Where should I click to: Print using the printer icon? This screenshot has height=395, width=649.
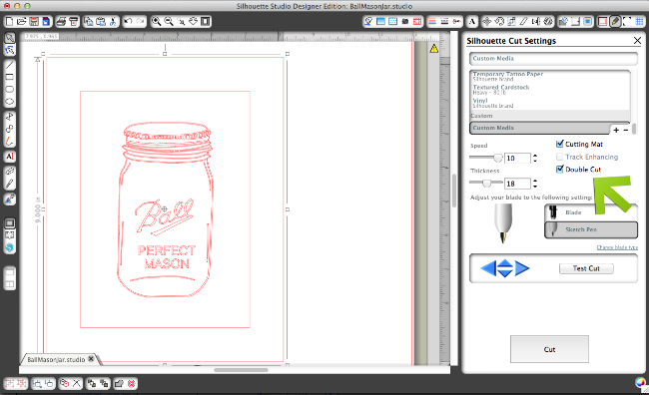tap(61, 22)
